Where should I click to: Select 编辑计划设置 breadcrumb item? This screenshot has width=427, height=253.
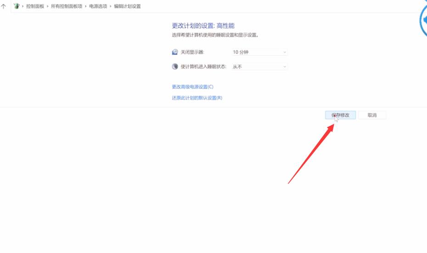click(x=128, y=6)
